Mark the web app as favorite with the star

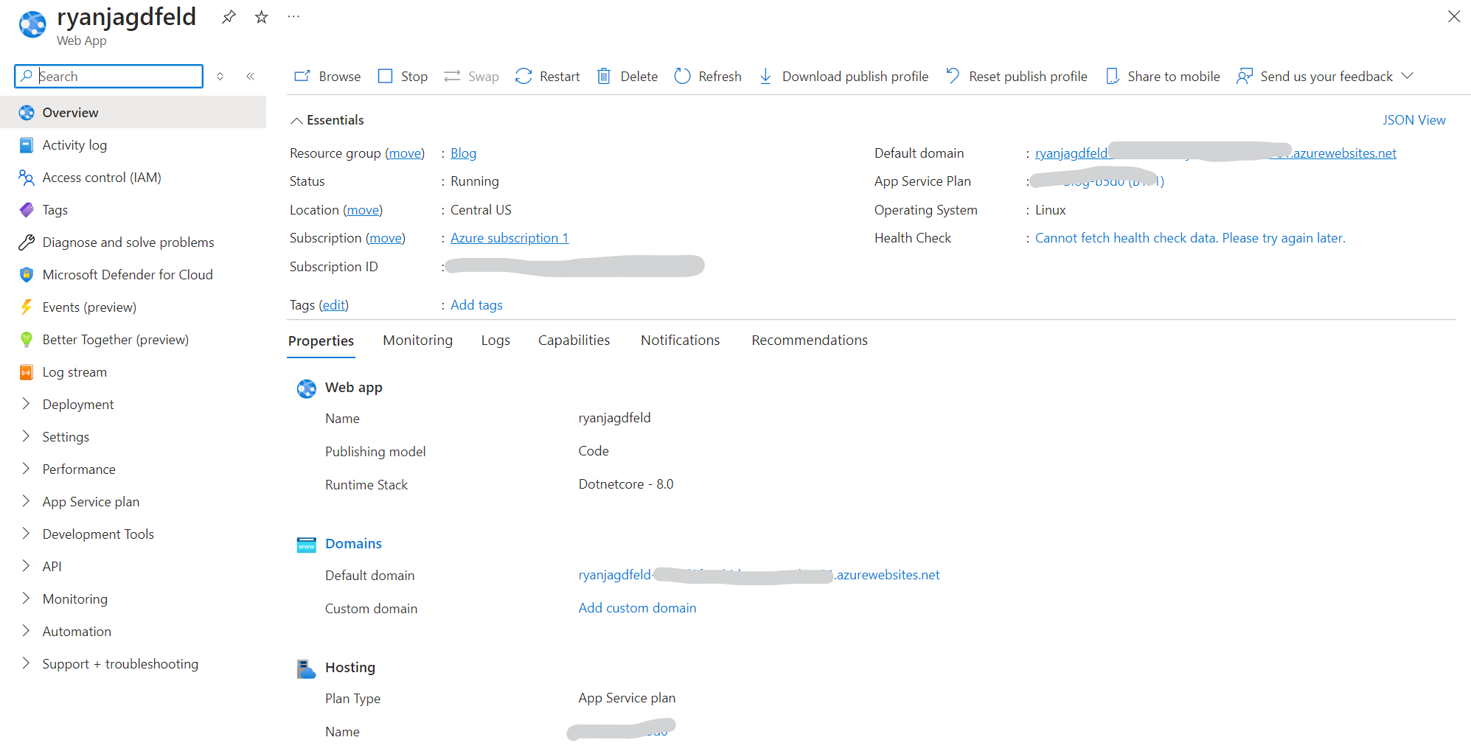coord(261,17)
